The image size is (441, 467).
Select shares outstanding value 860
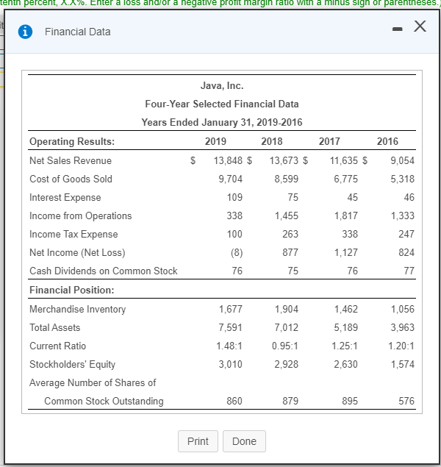[x=234, y=402]
